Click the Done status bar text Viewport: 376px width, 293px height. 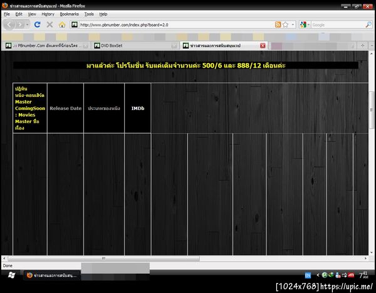click(x=8, y=266)
